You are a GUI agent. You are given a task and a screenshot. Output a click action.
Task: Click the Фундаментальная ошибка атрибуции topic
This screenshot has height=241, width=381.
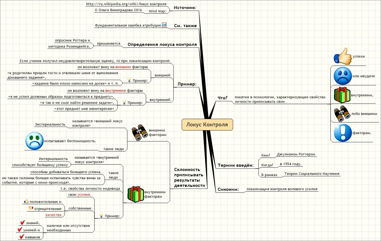pyautogui.click(x=128, y=25)
